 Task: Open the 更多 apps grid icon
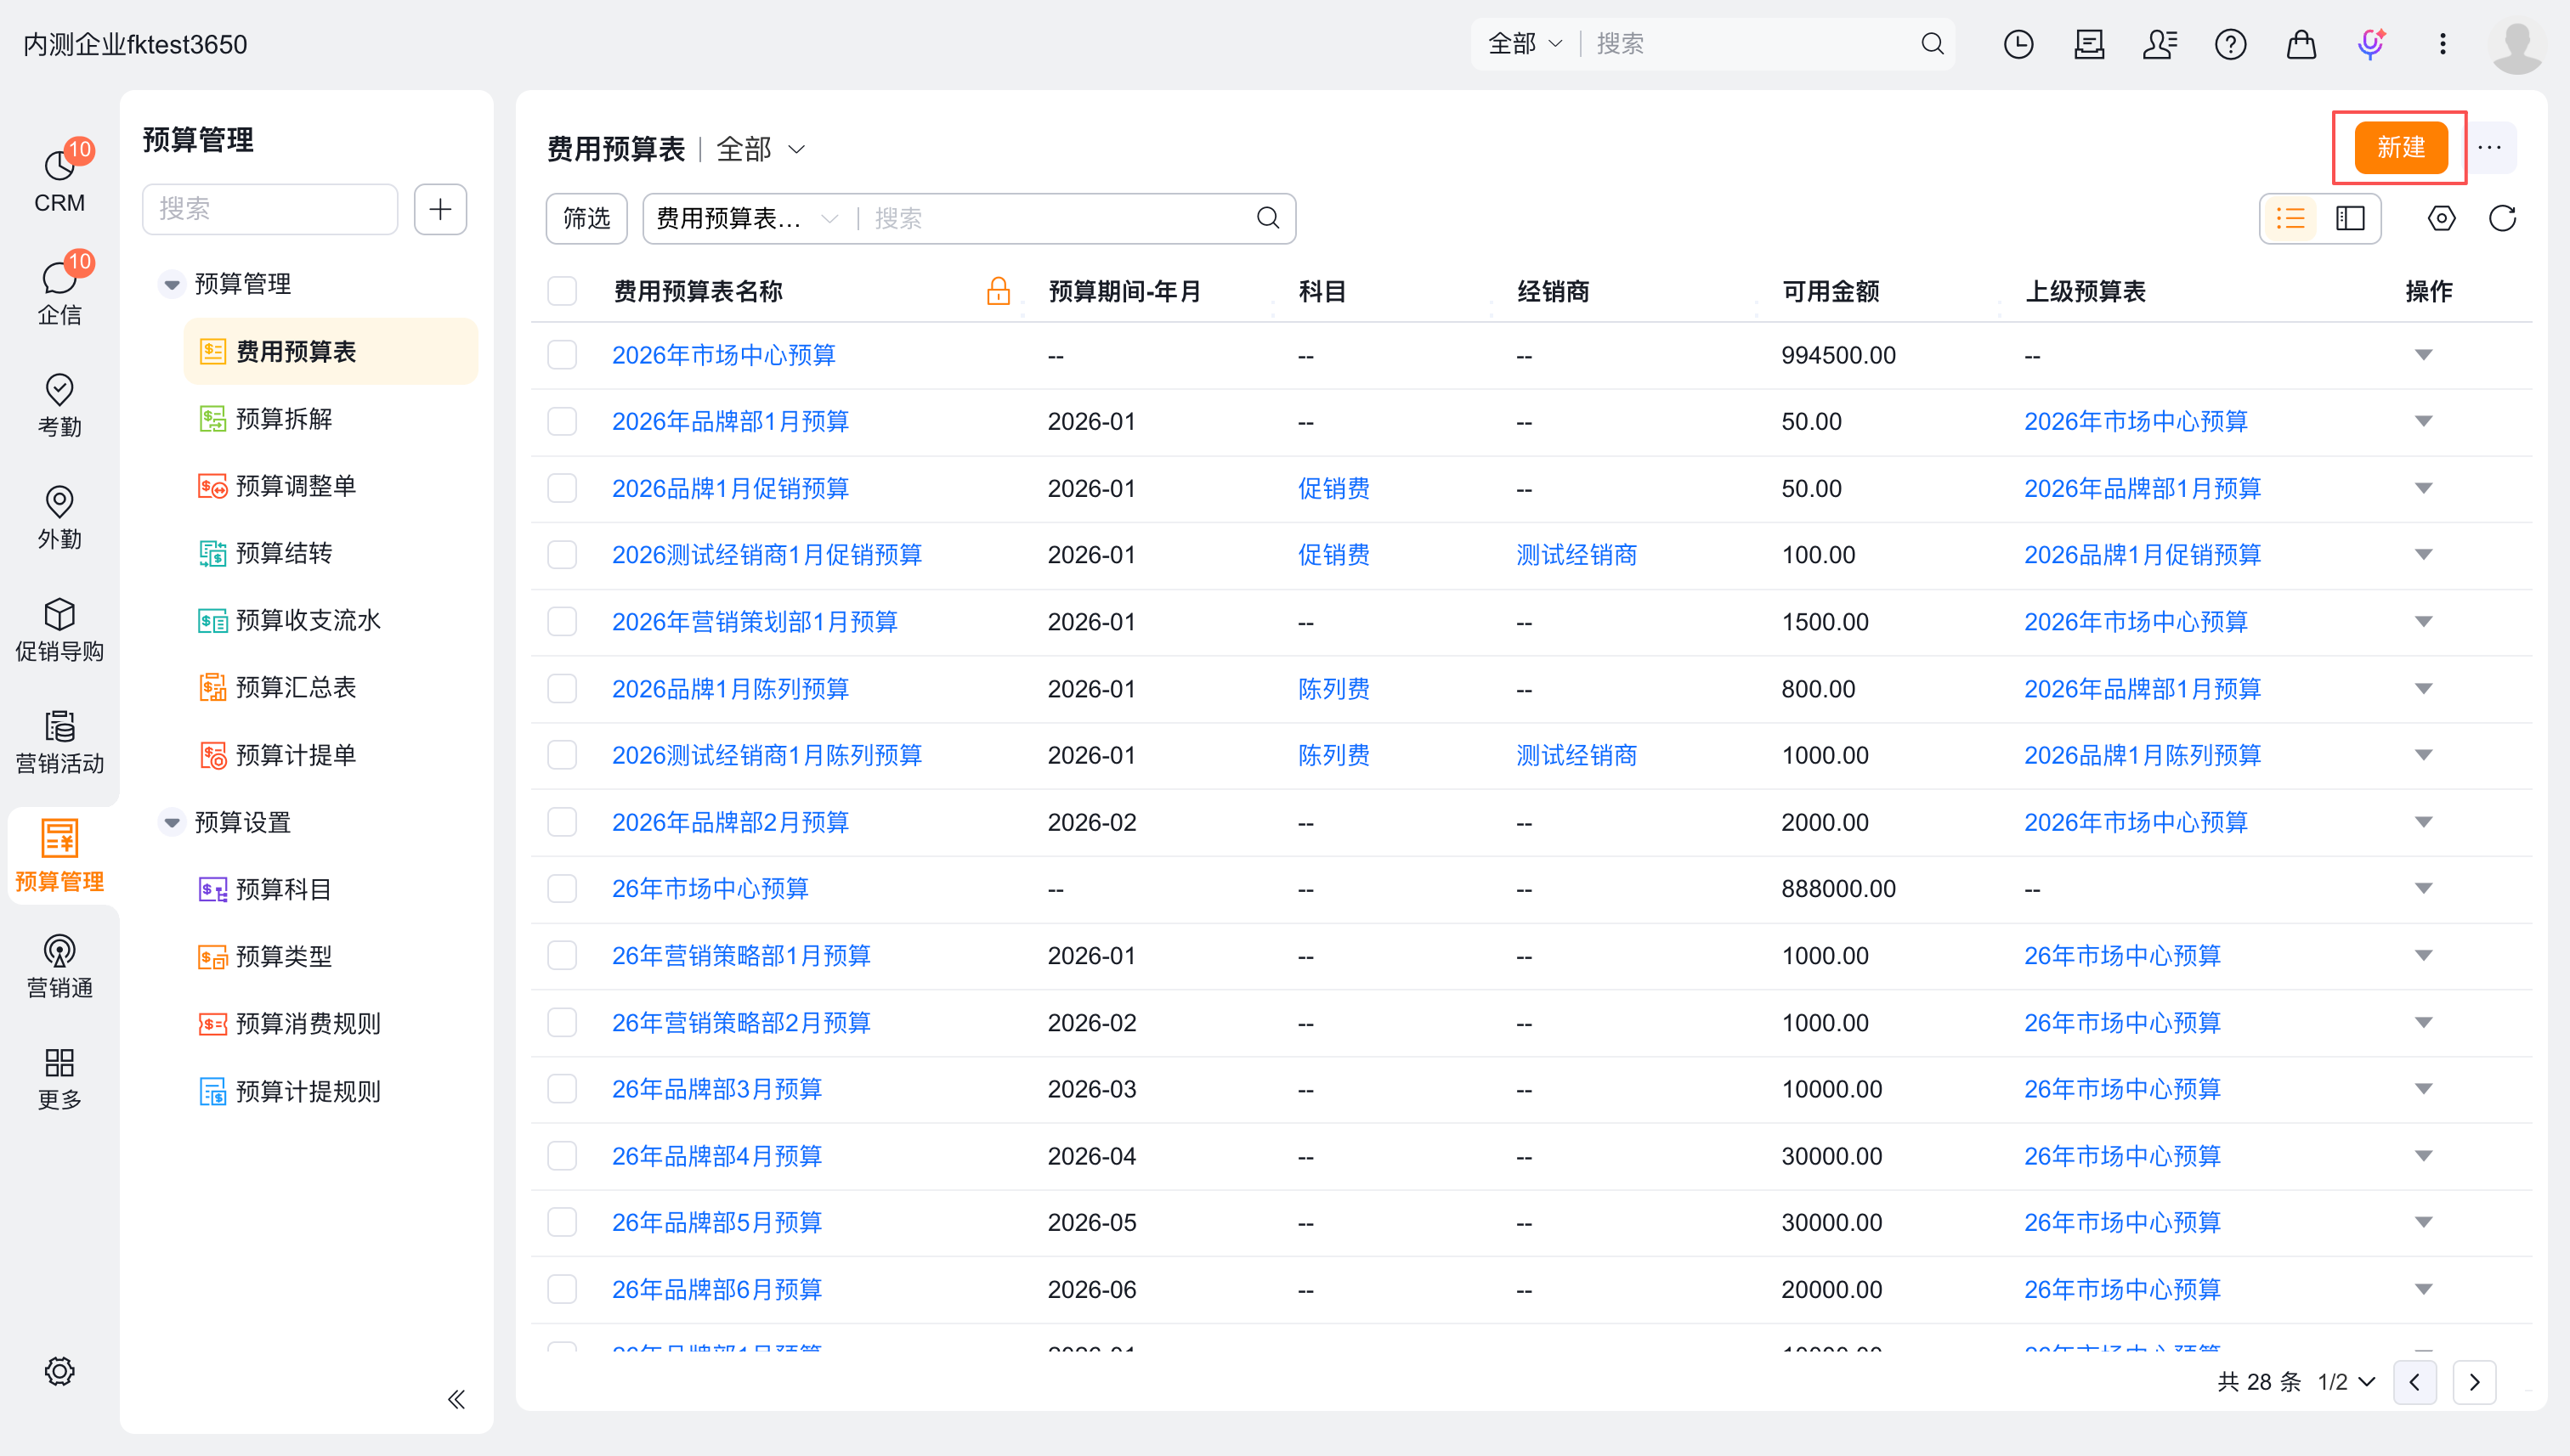coord(59,1078)
